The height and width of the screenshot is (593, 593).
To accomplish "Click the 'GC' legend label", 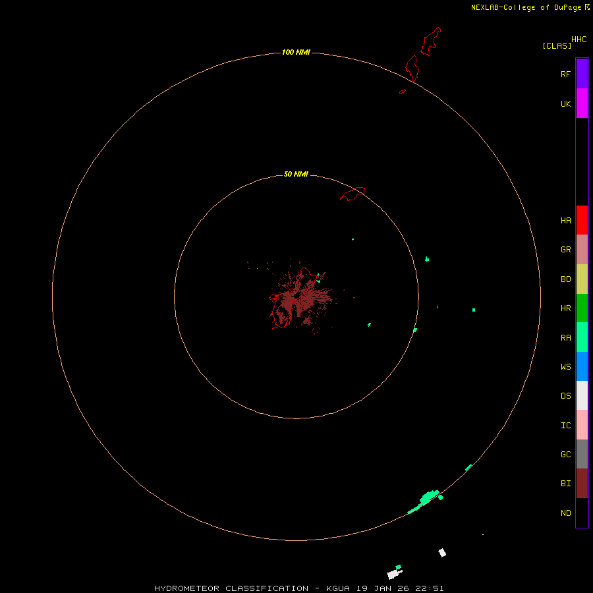I will point(565,455).
